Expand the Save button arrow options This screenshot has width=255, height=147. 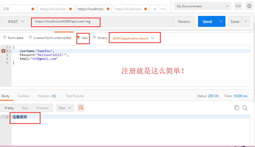[x=246, y=21]
